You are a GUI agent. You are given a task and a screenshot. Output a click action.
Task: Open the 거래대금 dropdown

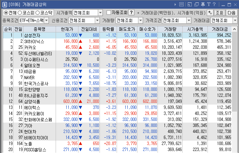[x=235, y=20]
